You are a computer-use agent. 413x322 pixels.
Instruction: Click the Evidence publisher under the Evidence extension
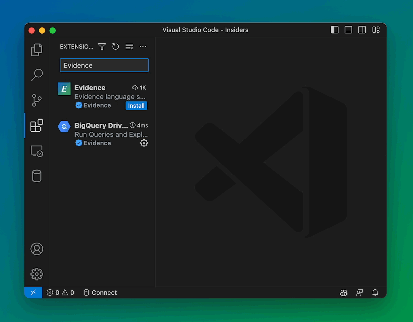pos(97,105)
